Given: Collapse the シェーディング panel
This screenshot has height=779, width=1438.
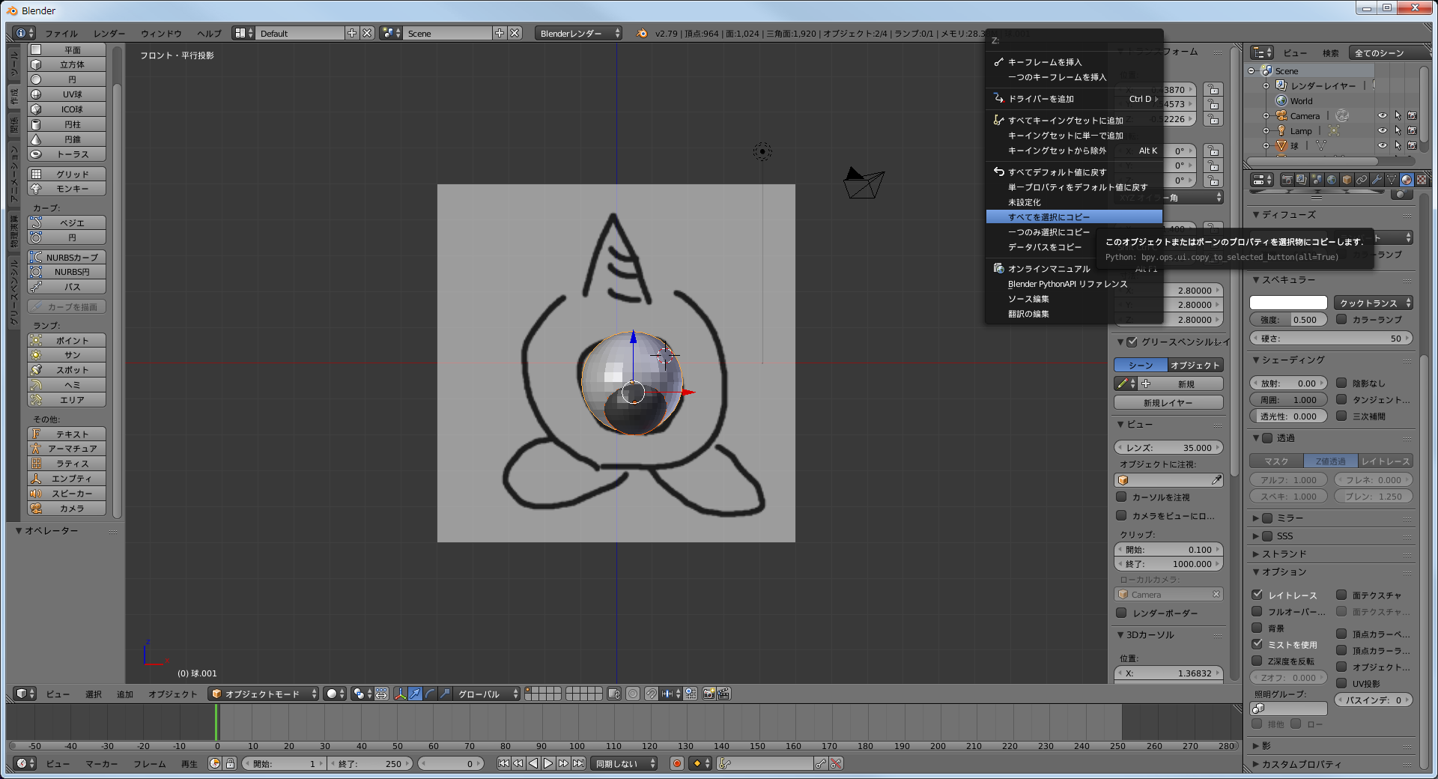Looking at the screenshot, I should pyautogui.click(x=1256, y=360).
